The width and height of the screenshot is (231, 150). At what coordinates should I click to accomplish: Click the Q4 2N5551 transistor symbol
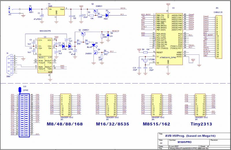tap(94, 52)
